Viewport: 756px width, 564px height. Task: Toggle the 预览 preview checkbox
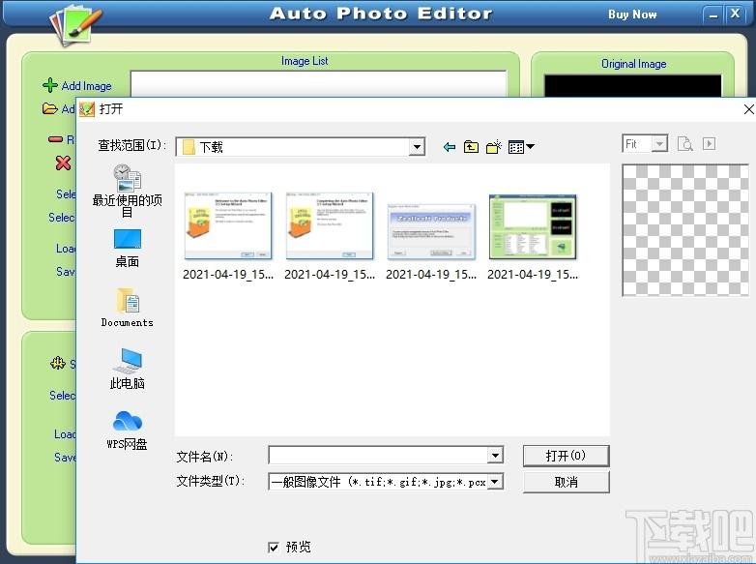(x=274, y=548)
